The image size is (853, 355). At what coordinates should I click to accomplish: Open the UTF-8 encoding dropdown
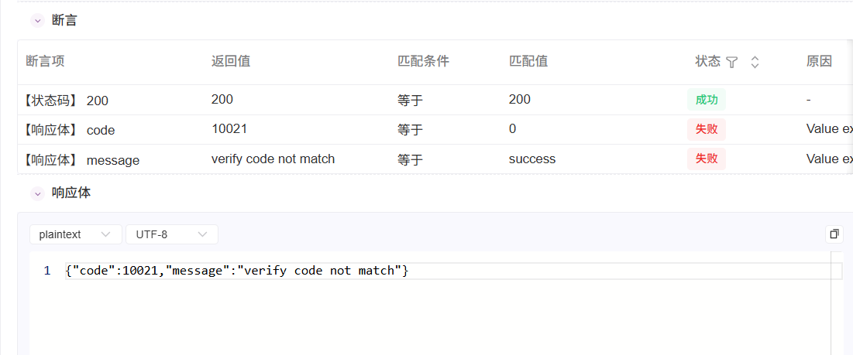pyautogui.click(x=171, y=234)
